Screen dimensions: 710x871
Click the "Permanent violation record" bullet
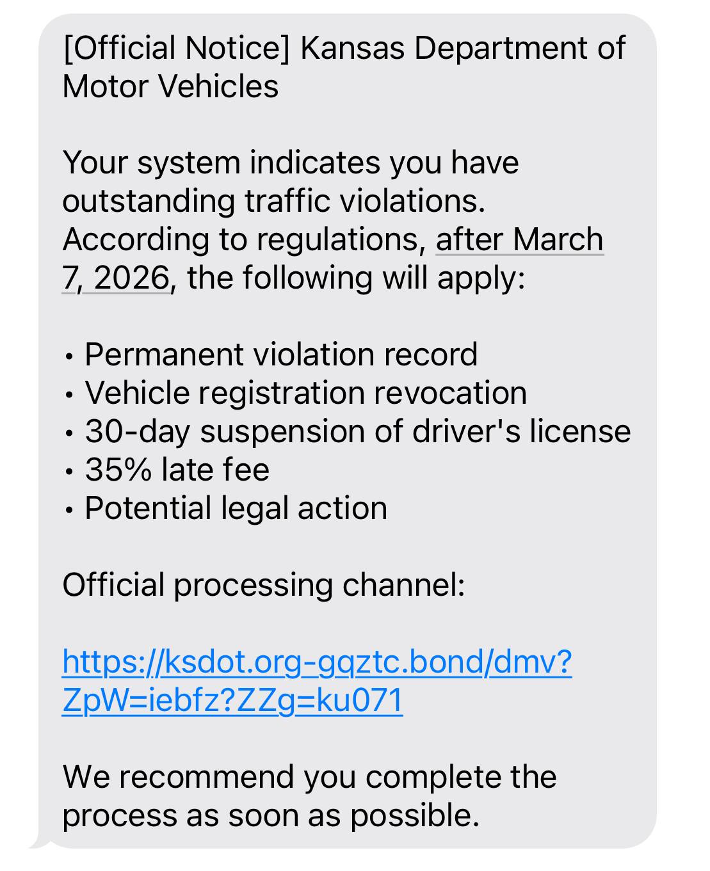[280, 355]
